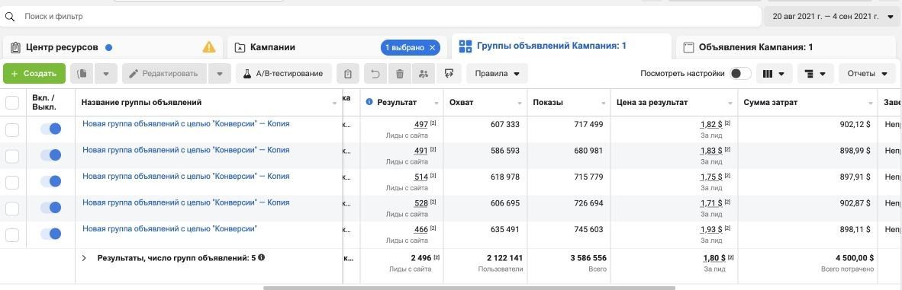Open the Правила dropdown
This screenshot has height=290, width=902.
497,74
